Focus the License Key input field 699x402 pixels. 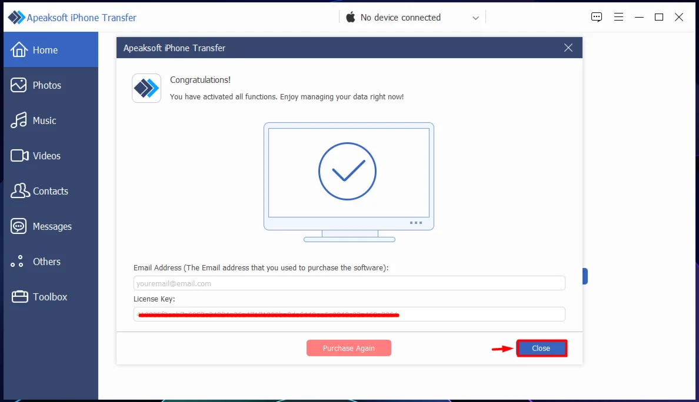click(x=349, y=314)
